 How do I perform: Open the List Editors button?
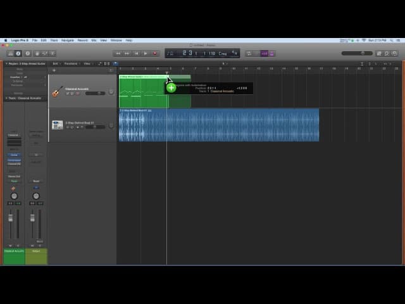tap(379, 53)
